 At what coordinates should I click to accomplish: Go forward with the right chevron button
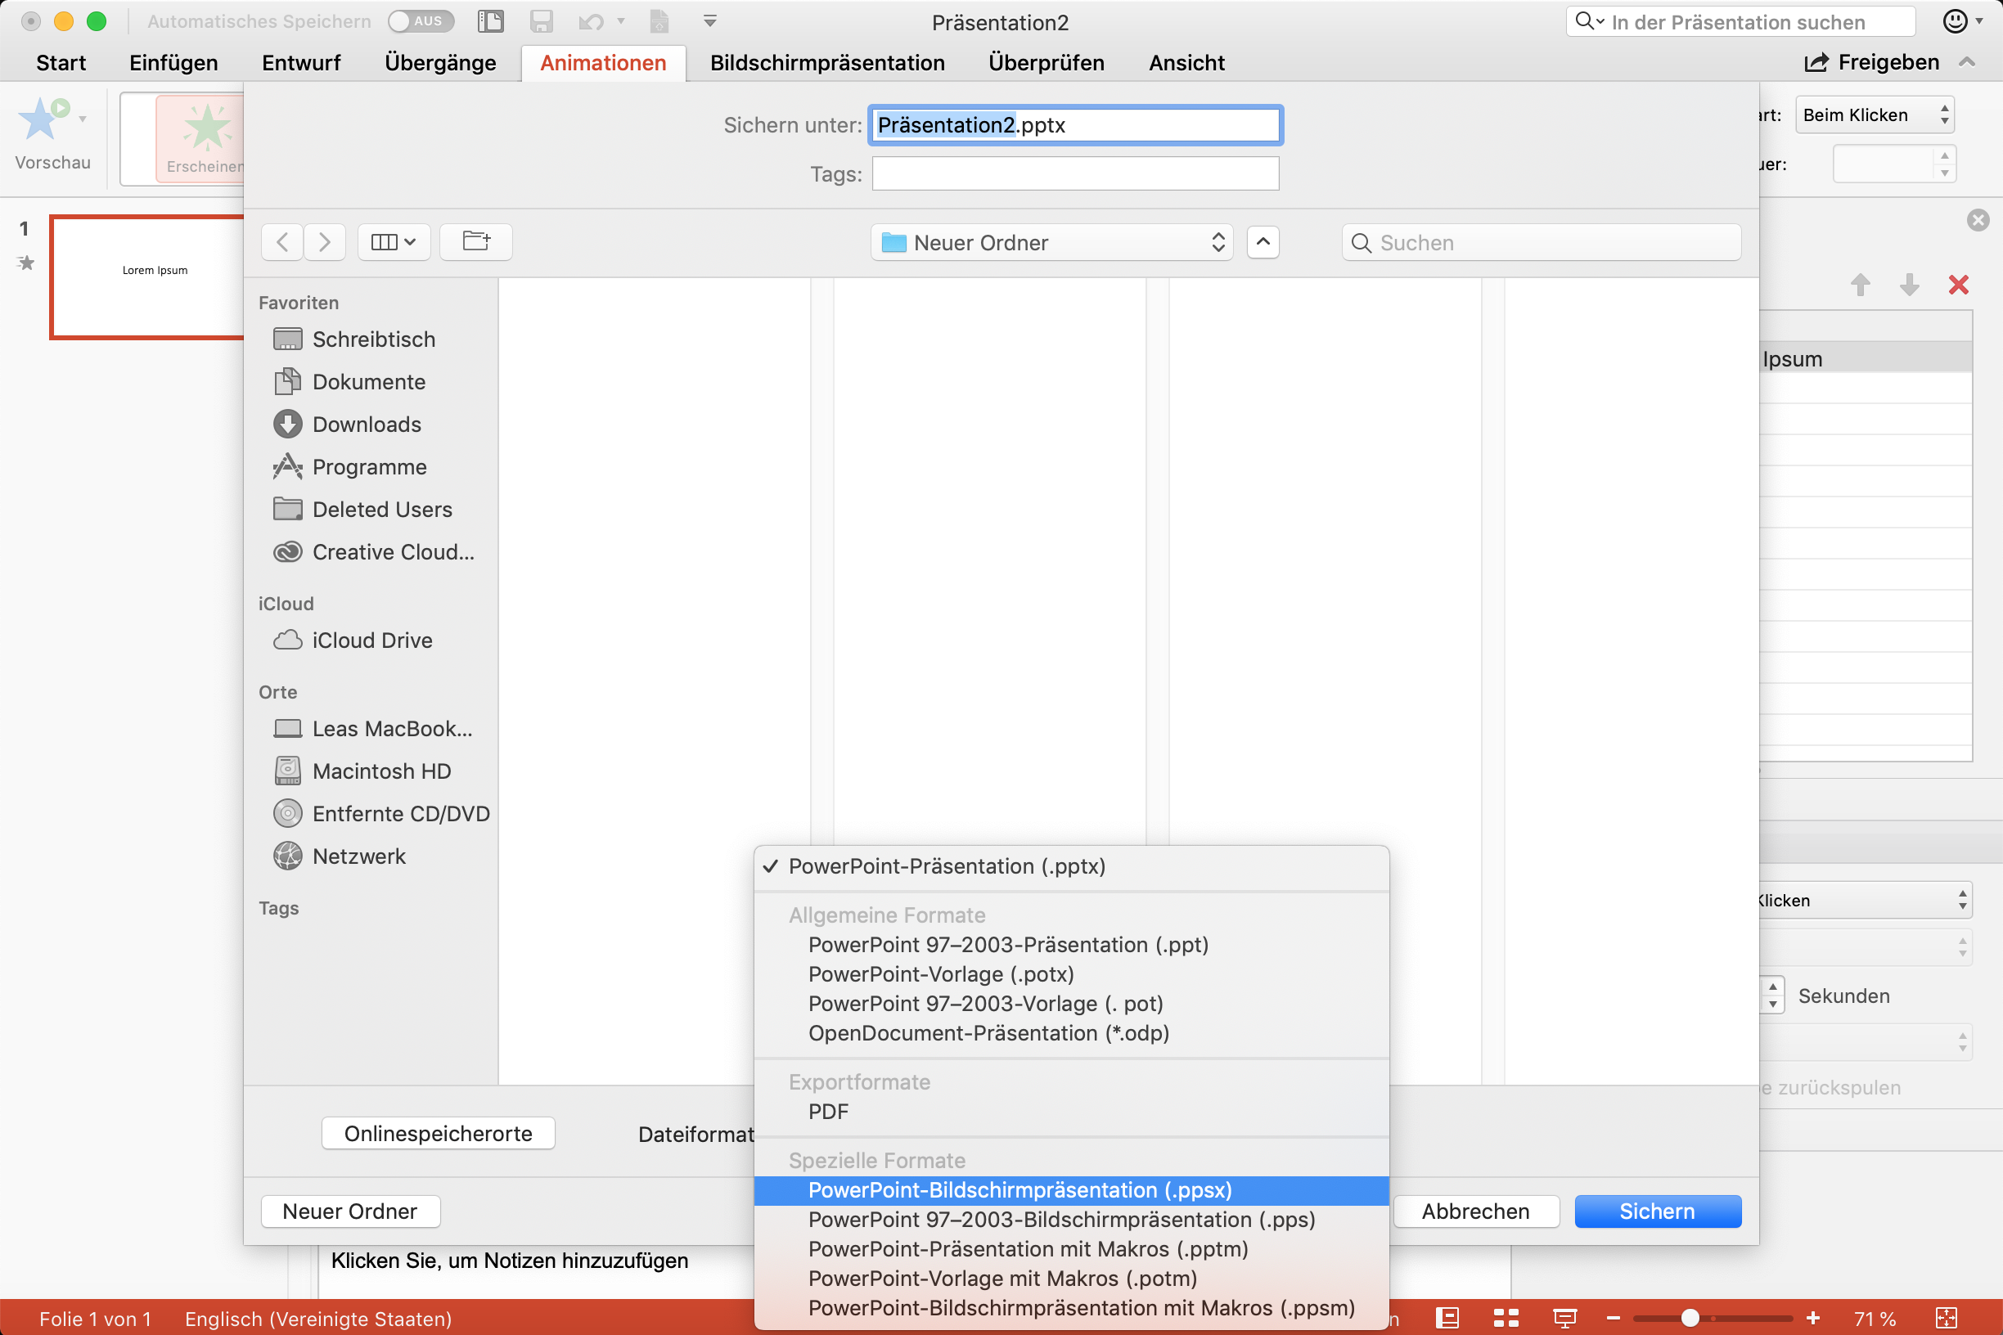click(x=325, y=242)
